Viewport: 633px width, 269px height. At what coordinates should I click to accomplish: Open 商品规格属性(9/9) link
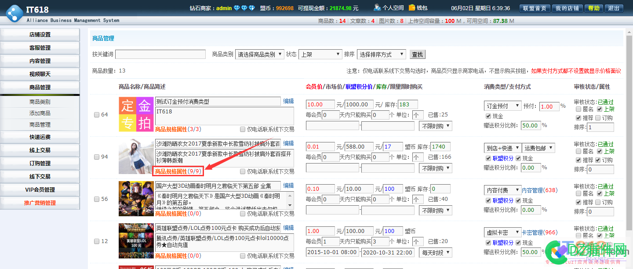point(178,171)
